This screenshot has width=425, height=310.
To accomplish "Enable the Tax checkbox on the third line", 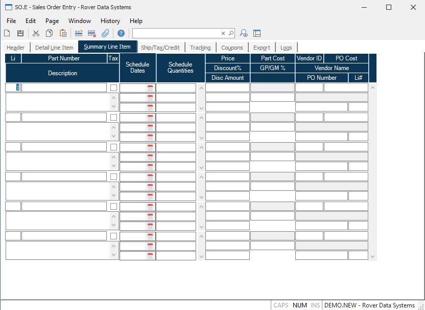I will 113,147.
